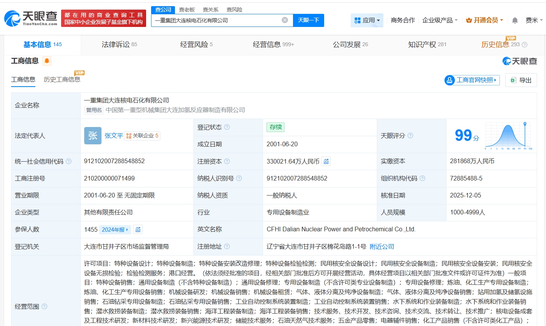The image size is (546, 326).
Task: Click the 天眼一下 search button
Action: pos(308,20)
